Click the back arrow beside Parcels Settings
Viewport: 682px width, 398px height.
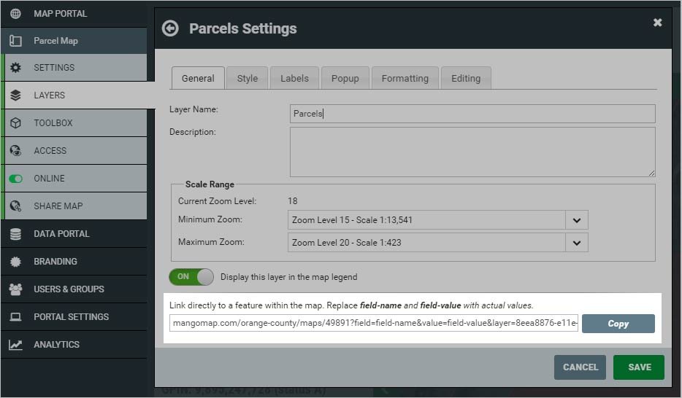170,28
